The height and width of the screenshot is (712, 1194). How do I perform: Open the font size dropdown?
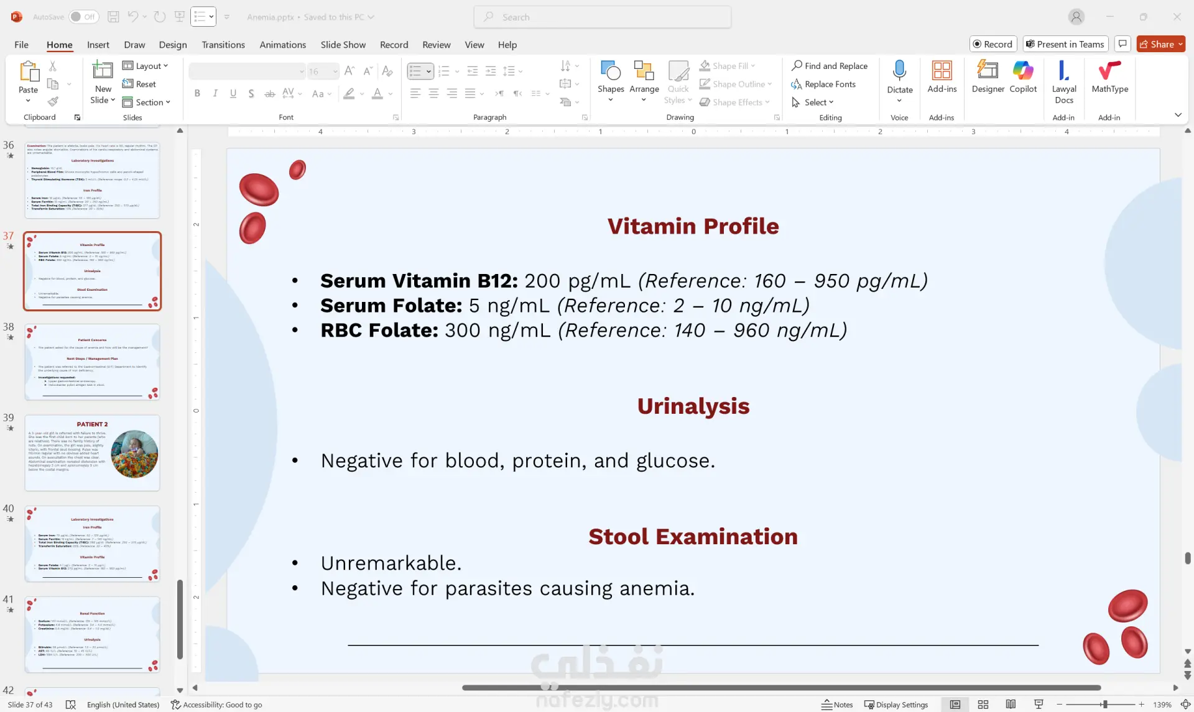pos(335,71)
